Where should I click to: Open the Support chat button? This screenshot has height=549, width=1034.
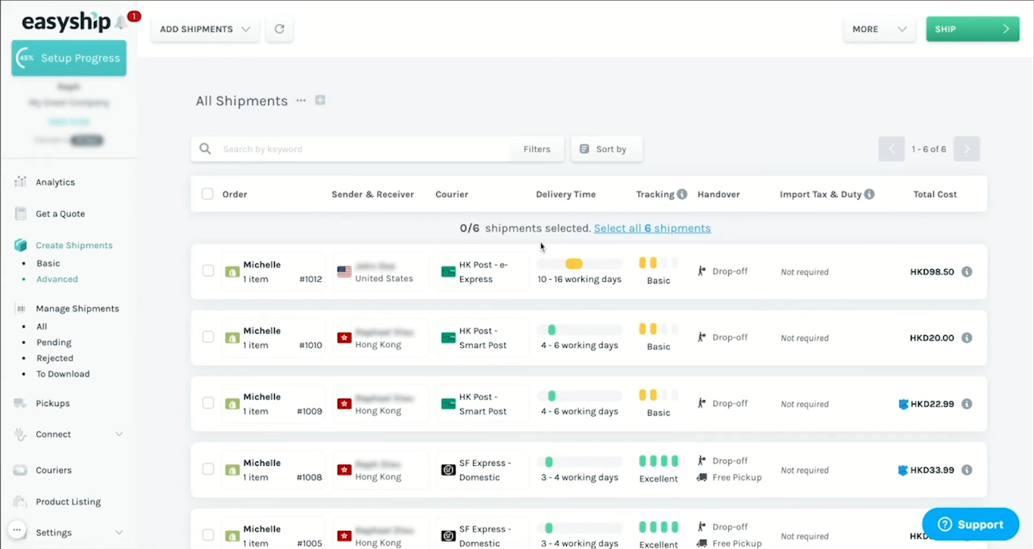tap(970, 524)
